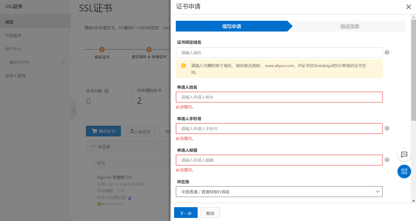This screenshot has width=416, height=221.
Task: Click the 必须填写 error under 申请人邮箱
Action: click(x=185, y=170)
